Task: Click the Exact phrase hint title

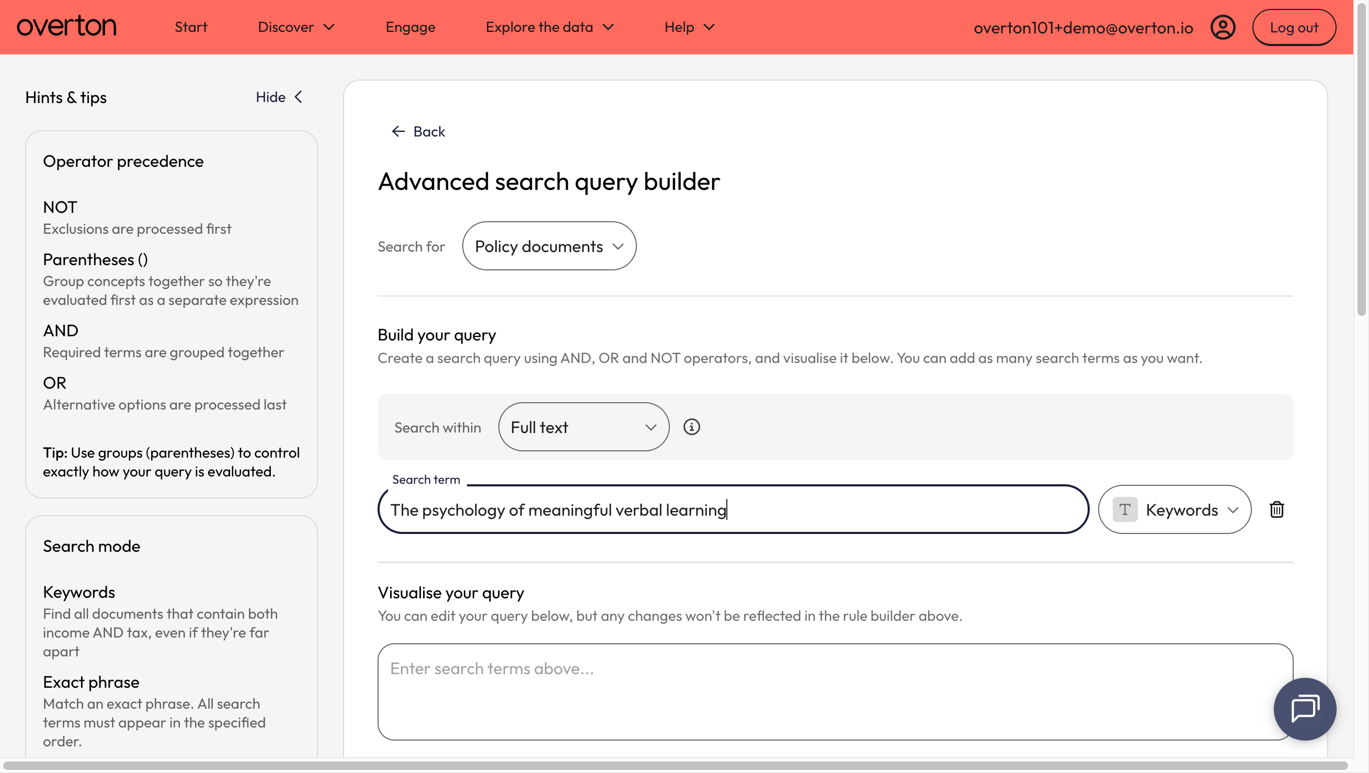Action: 91,682
